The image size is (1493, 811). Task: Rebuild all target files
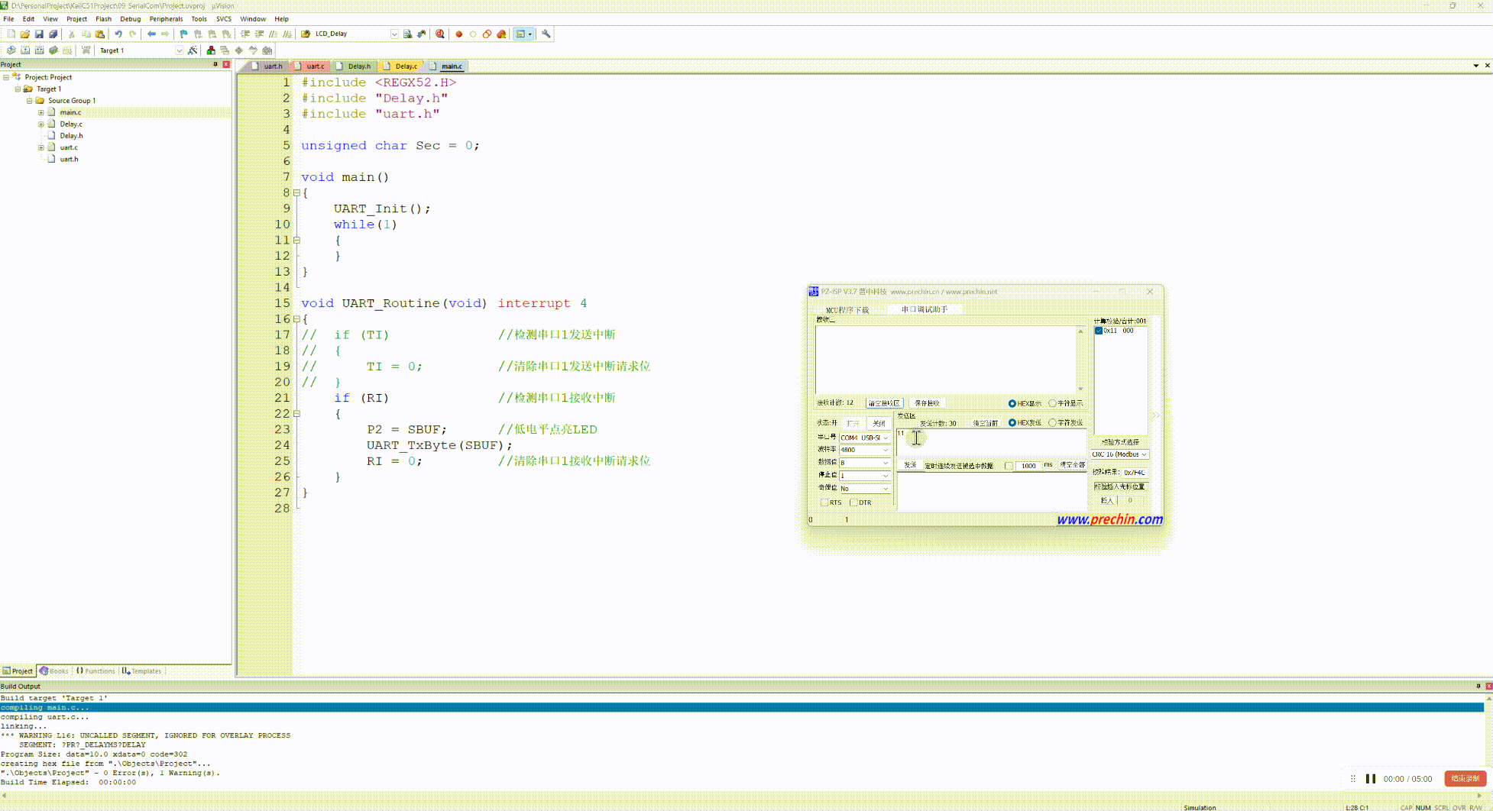[39, 50]
